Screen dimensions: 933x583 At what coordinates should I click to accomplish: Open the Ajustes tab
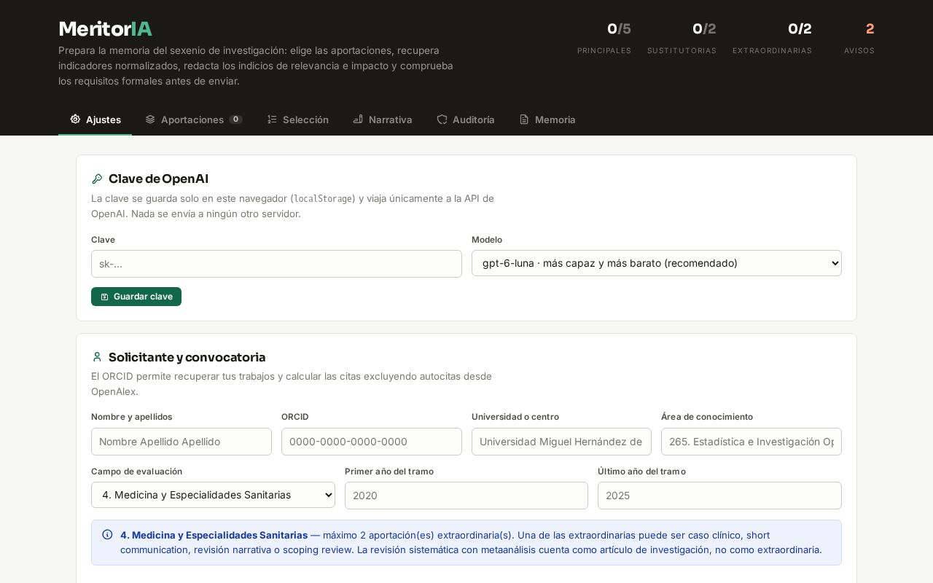click(x=95, y=120)
